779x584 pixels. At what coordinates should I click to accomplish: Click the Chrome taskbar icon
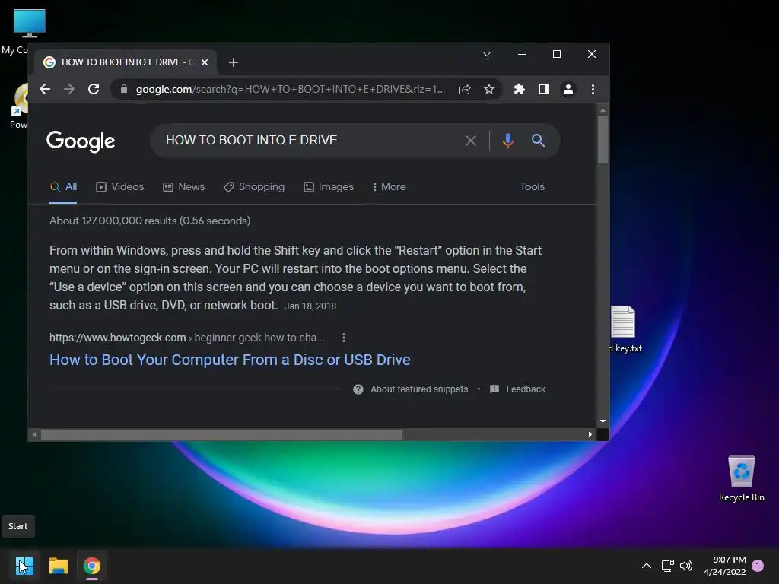tap(92, 566)
